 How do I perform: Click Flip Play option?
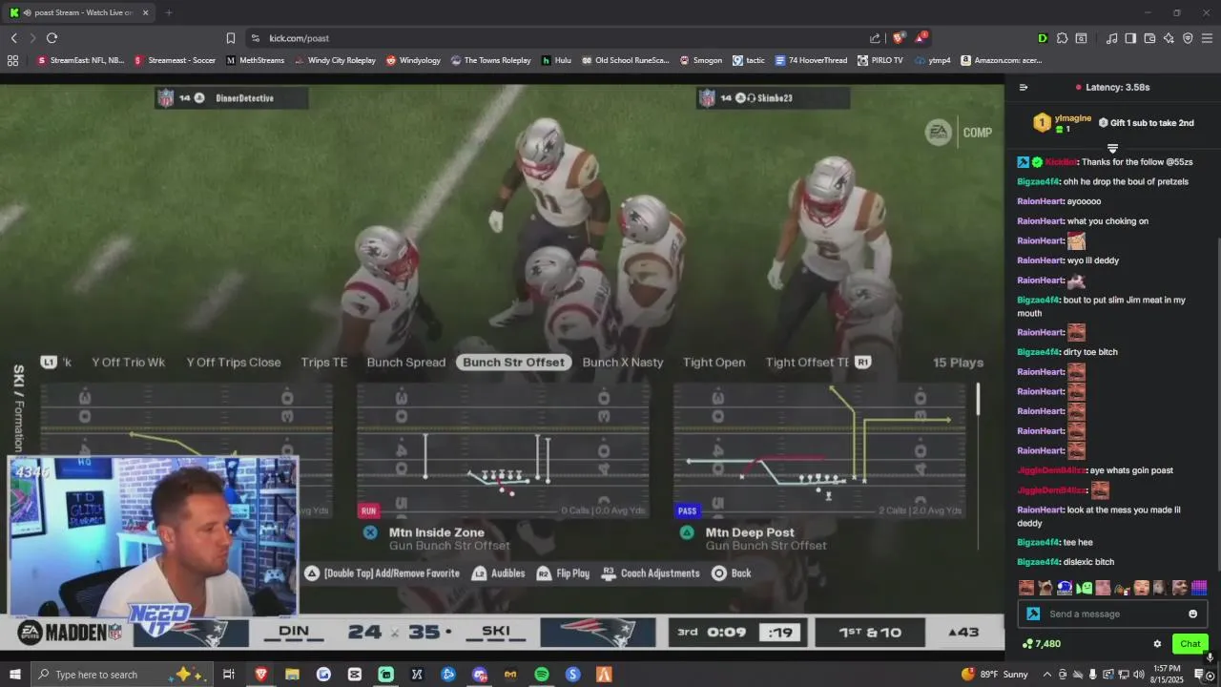click(563, 573)
